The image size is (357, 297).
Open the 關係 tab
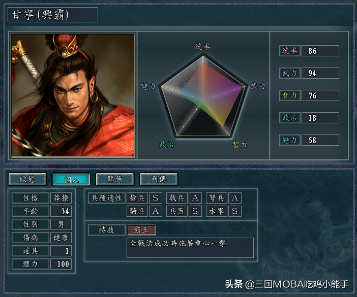(115, 179)
